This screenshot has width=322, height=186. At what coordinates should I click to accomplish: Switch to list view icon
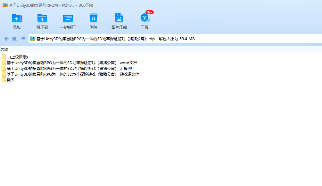[x=23, y=39]
